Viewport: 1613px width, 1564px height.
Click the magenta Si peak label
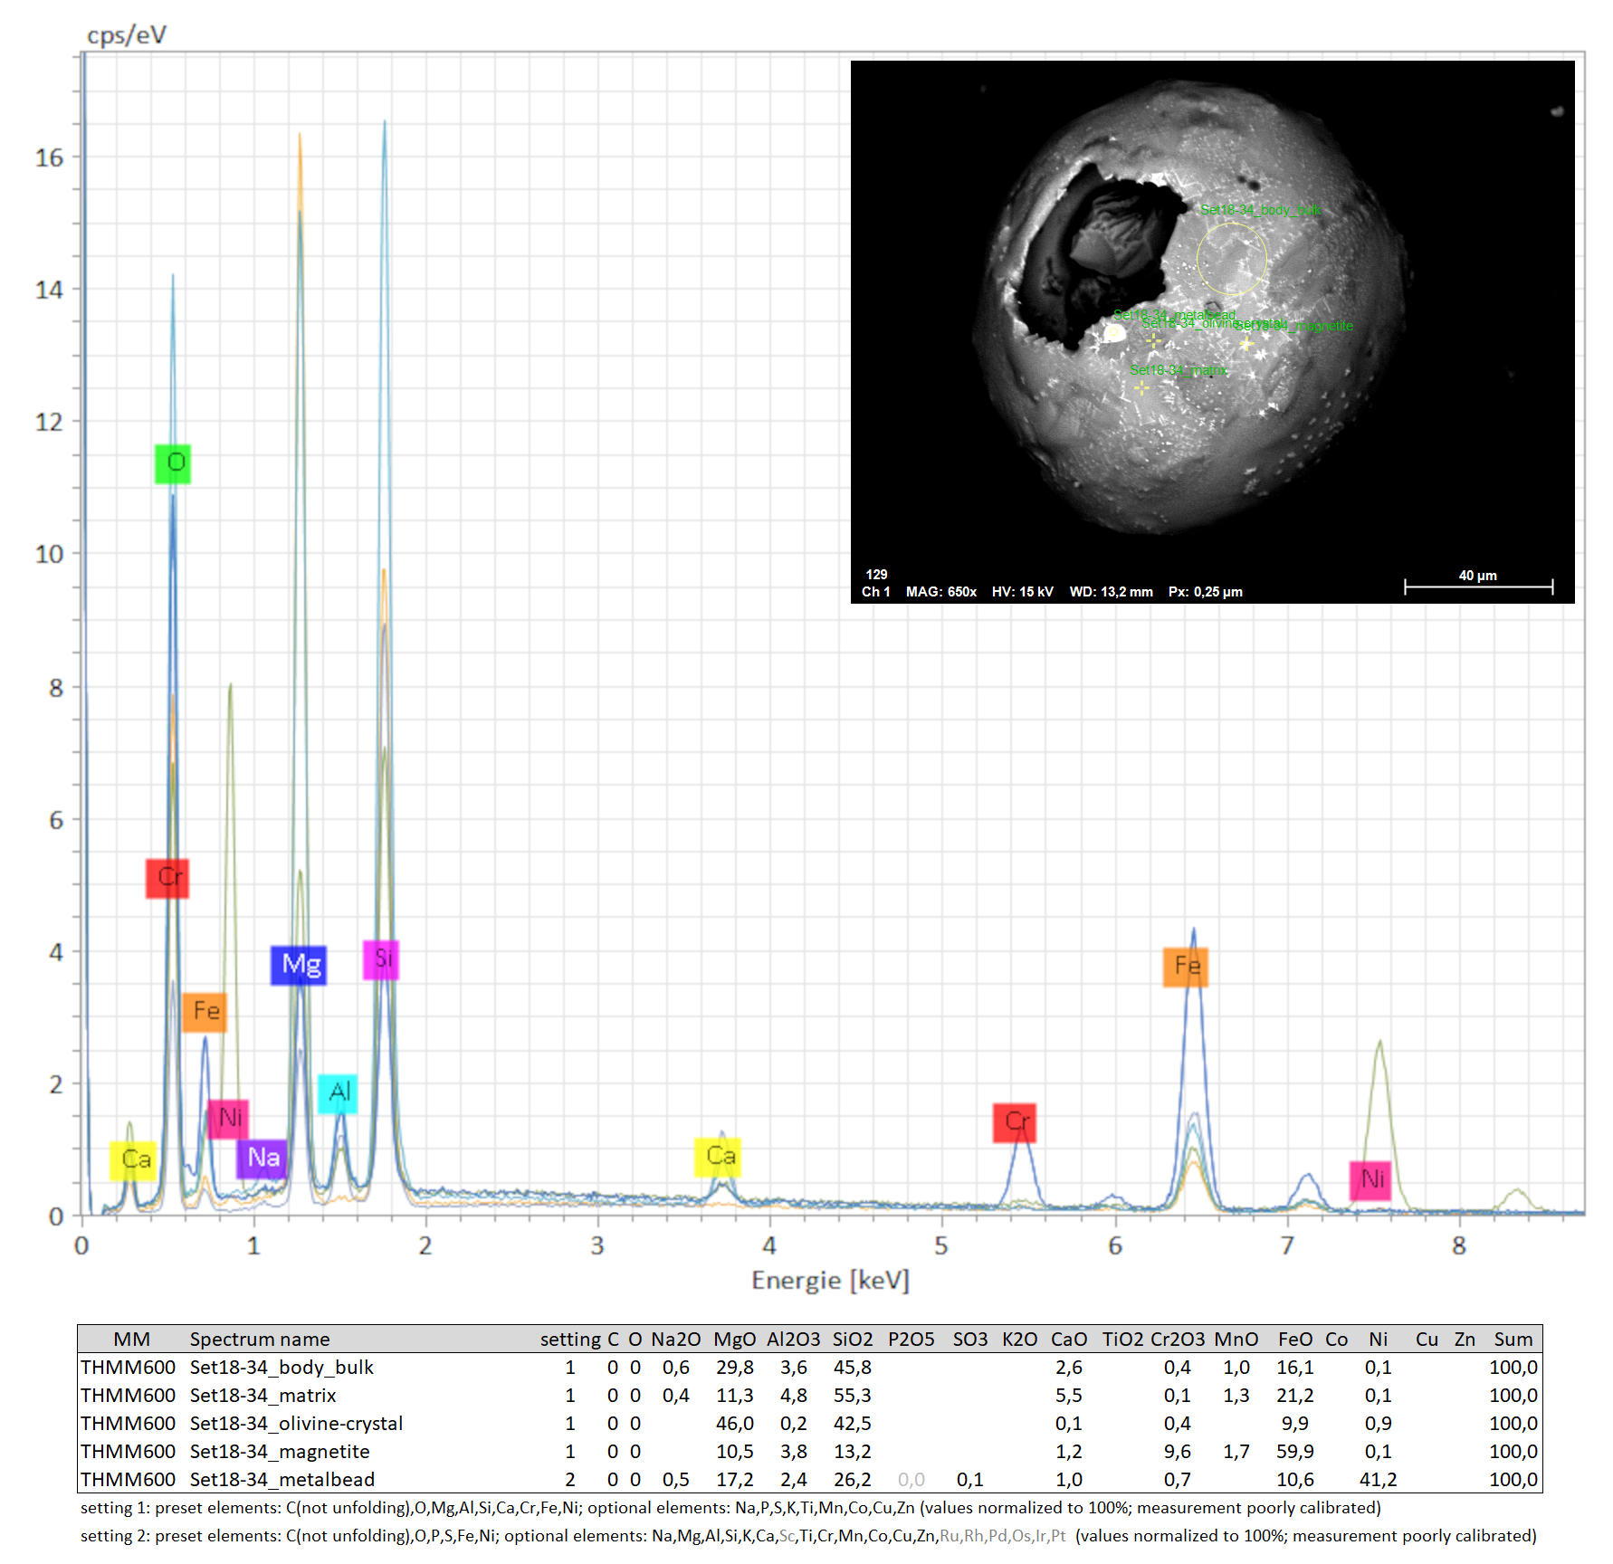pyautogui.click(x=381, y=958)
